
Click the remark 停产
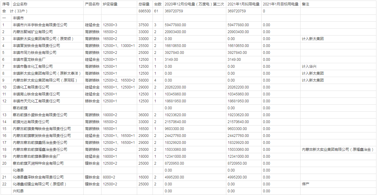305,184
